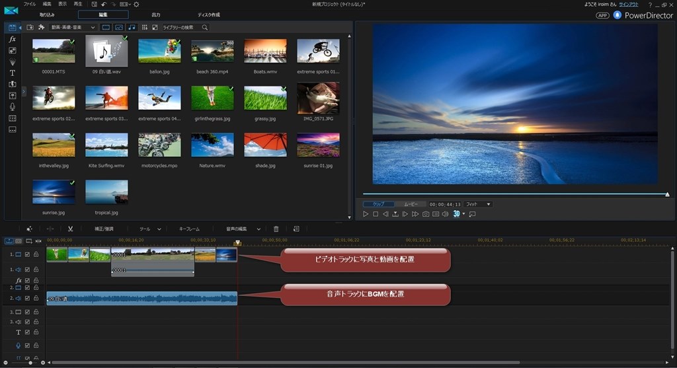The image size is (677, 368).
Task: Open the ファイル menu
Action: point(29,4)
